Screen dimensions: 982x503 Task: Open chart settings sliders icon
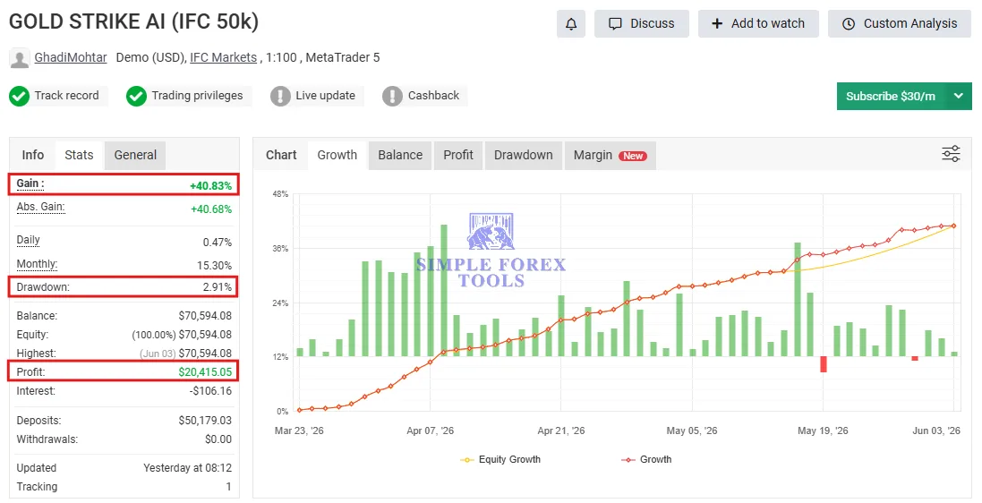coord(951,154)
